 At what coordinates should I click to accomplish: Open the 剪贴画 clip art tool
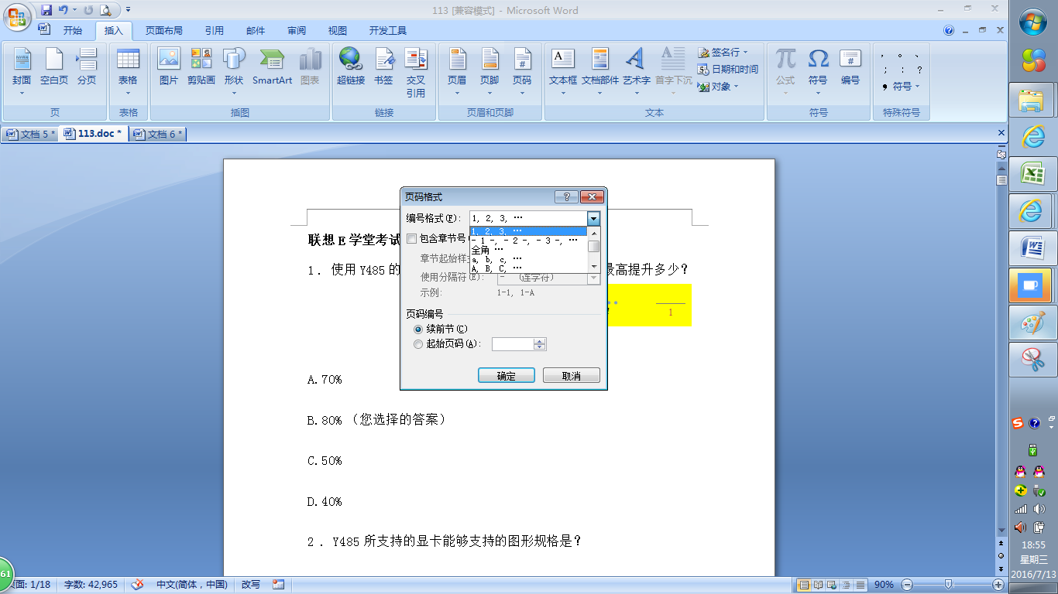201,66
